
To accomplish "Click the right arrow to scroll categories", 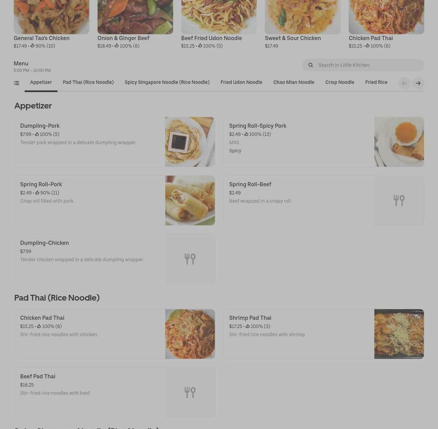I will point(418,83).
